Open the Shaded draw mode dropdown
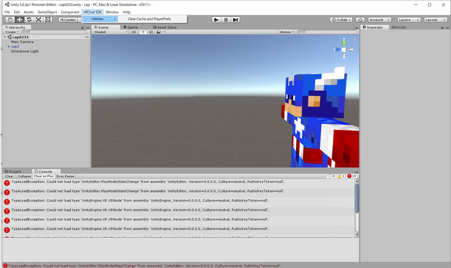 point(111,32)
